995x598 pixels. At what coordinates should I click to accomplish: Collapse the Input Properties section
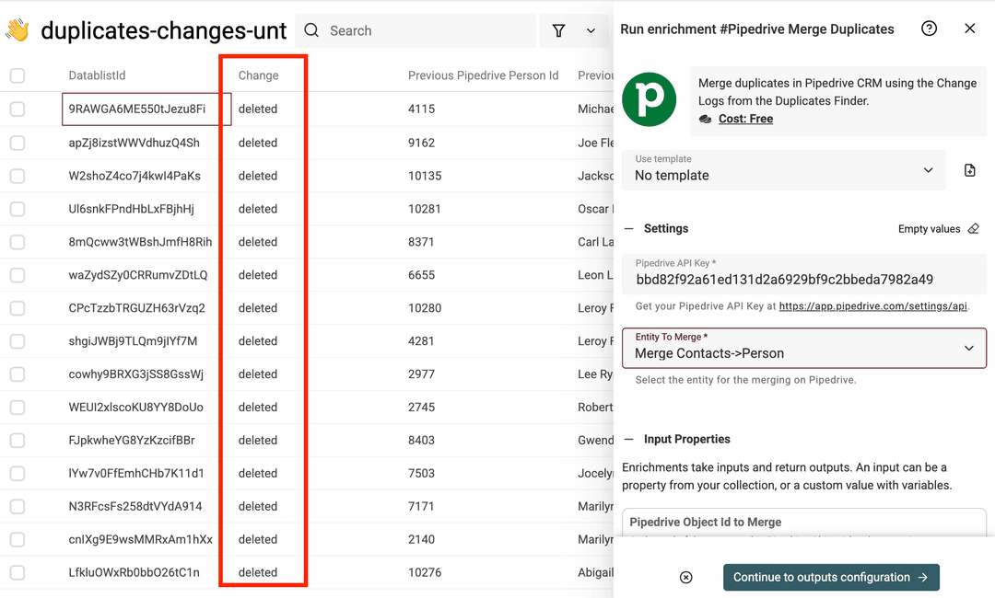pyautogui.click(x=629, y=439)
